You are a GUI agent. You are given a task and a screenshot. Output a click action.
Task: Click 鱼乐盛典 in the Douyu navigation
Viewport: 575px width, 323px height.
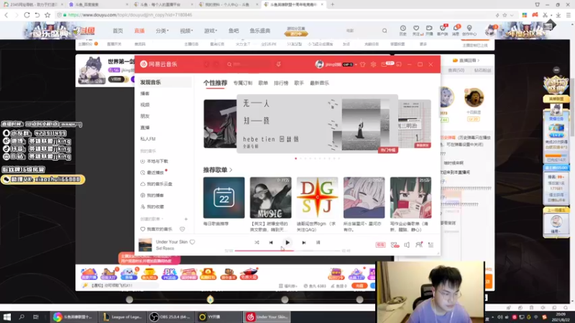click(x=260, y=31)
